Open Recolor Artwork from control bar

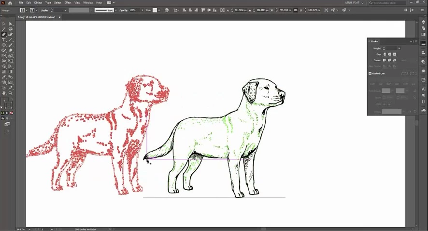167,10
